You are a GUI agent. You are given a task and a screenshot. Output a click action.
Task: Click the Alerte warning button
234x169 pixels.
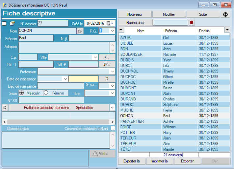pos(103,154)
